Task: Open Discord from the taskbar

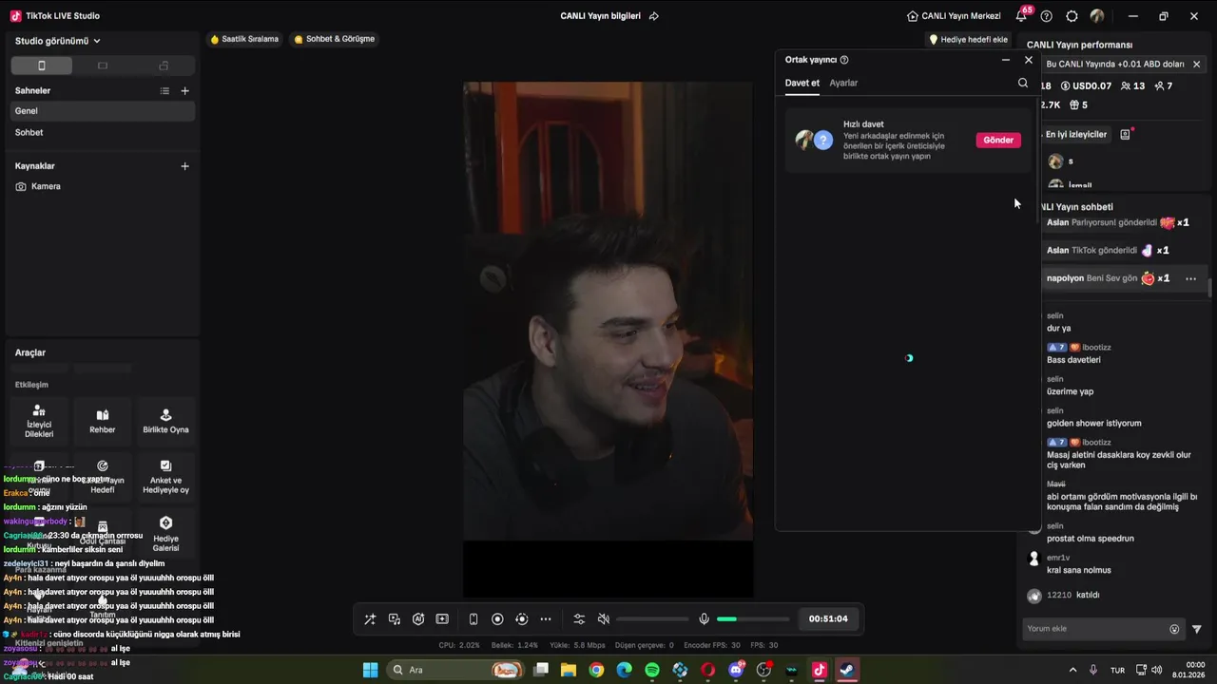Action: 736,670
